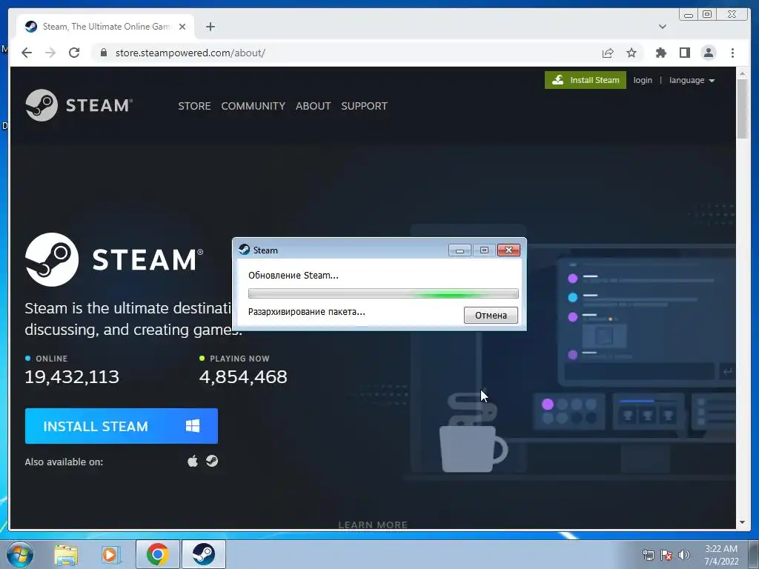
Task: Close the Steam browser tab
Action: tap(182, 27)
